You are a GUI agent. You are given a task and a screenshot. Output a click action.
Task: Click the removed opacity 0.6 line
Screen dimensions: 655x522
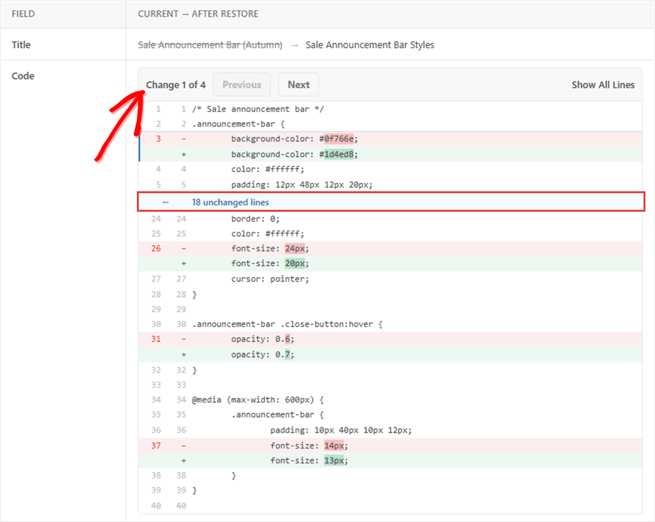click(391, 339)
